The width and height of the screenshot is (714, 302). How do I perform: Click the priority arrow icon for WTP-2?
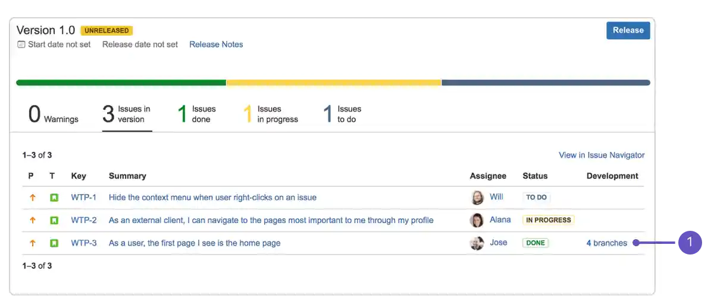pyautogui.click(x=32, y=220)
